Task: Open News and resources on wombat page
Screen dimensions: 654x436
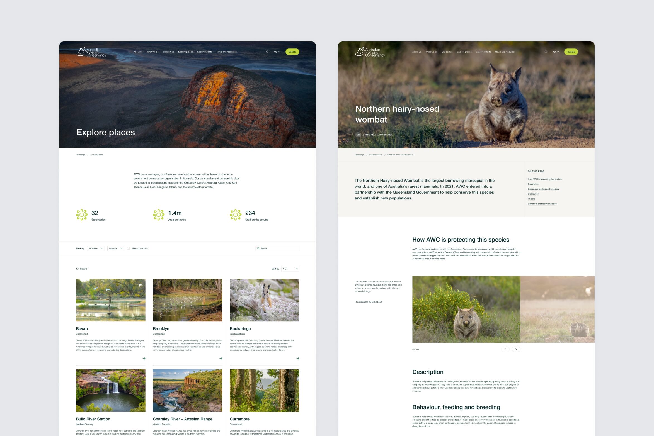Action: pos(505,52)
